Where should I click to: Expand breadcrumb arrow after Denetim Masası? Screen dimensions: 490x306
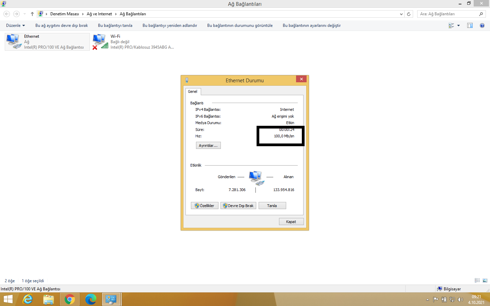83,14
